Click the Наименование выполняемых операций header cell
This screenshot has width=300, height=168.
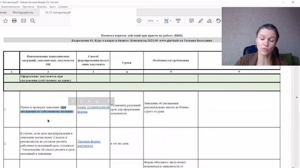click(48, 60)
